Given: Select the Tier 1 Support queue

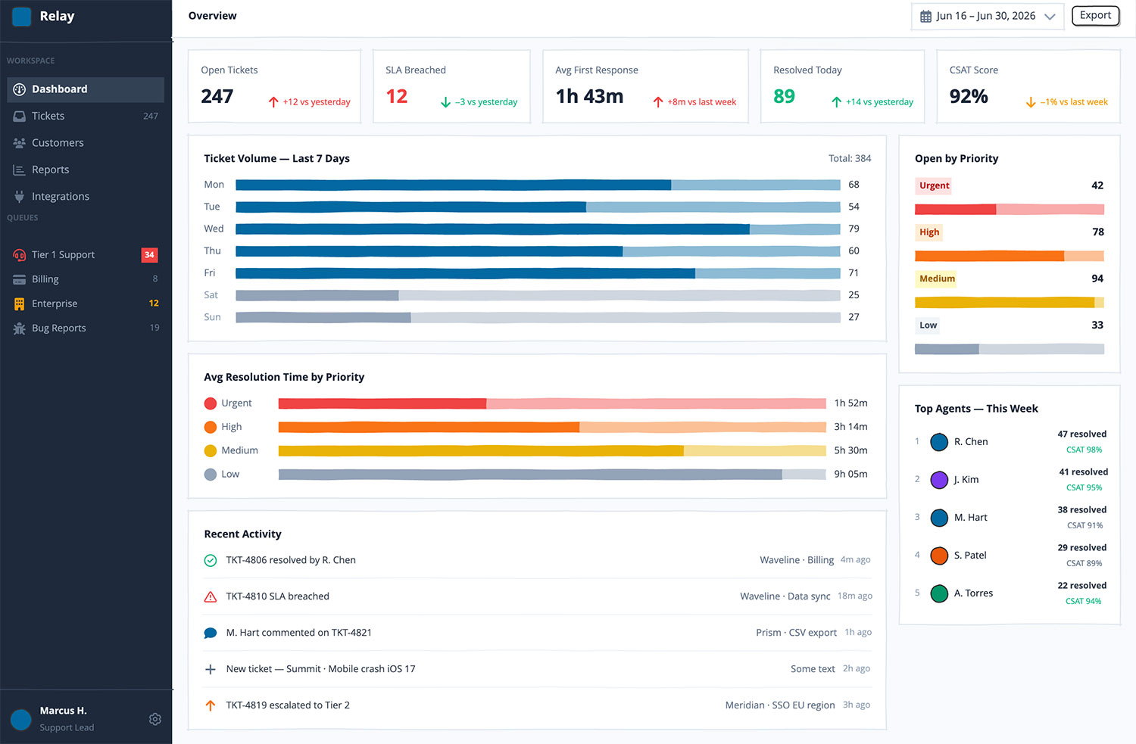Looking at the screenshot, I should click(86, 255).
